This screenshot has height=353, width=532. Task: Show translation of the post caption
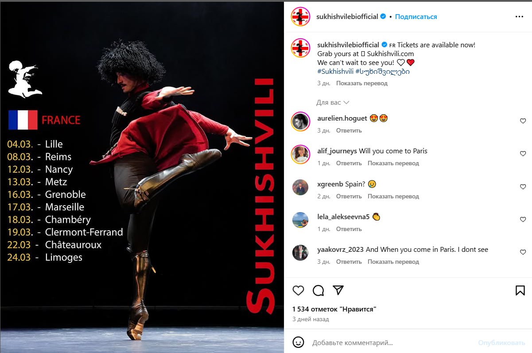(x=361, y=83)
